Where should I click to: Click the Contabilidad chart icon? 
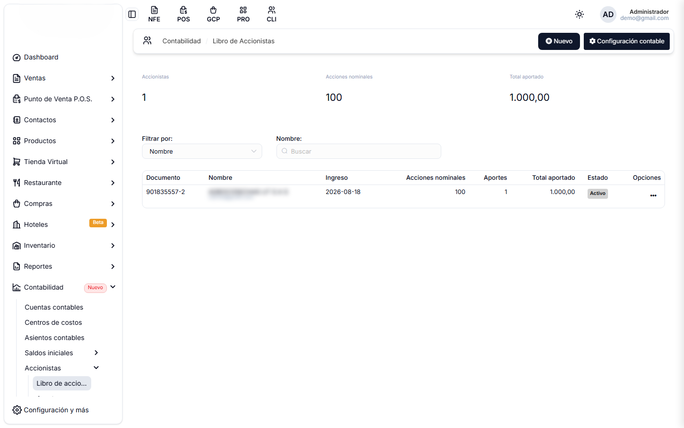17,287
